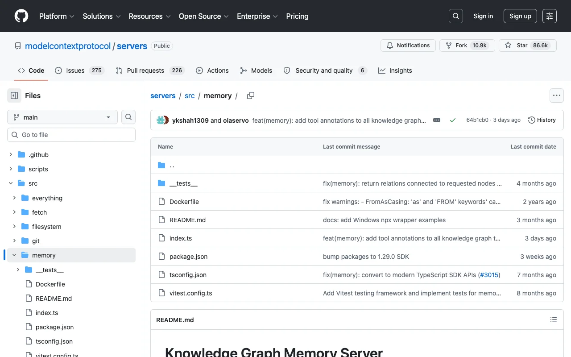Expand commit message ellipsis button

point(437,120)
